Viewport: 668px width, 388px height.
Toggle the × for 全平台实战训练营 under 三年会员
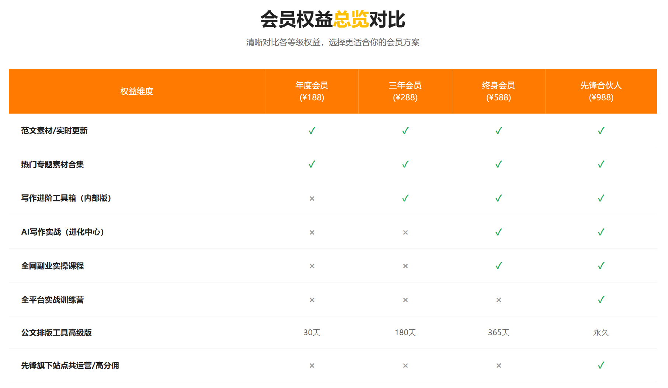pyautogui.click(x=405, y=299)
